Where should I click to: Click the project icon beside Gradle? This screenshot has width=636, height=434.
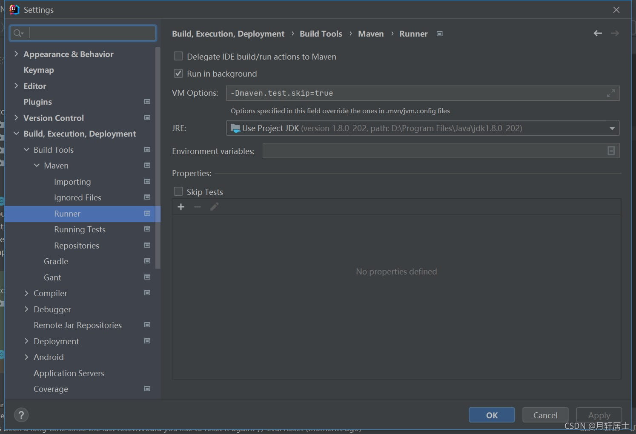point(147,261)
